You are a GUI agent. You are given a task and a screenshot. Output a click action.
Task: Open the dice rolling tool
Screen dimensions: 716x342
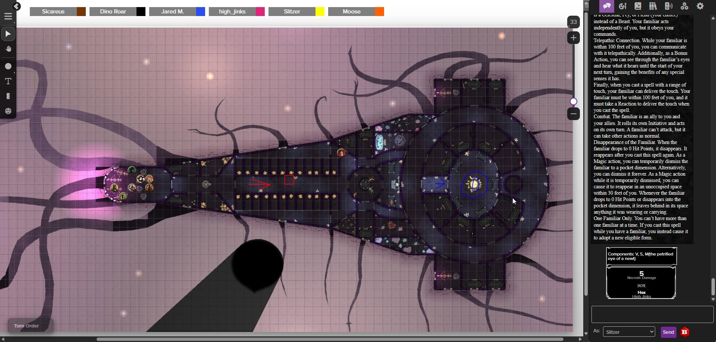pos(8,111)
